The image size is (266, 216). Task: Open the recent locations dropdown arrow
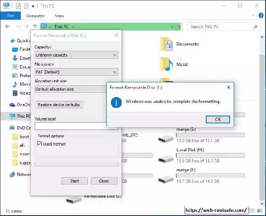coord(27,27)
